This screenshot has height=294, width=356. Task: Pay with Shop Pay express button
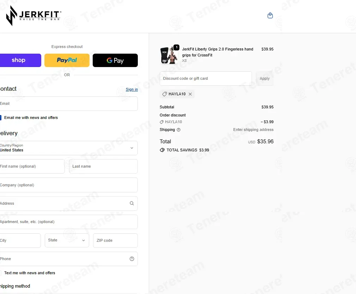pyautogui.click(x=20, y=60)
